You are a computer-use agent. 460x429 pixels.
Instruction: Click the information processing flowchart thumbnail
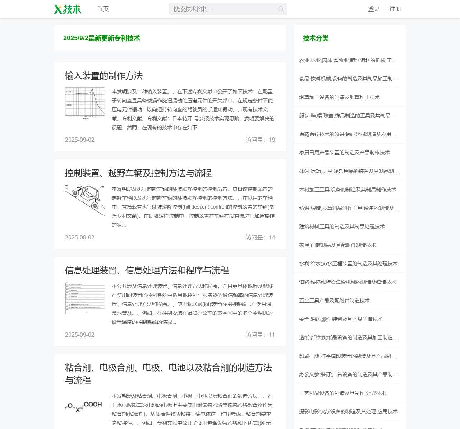pos(85,298)
